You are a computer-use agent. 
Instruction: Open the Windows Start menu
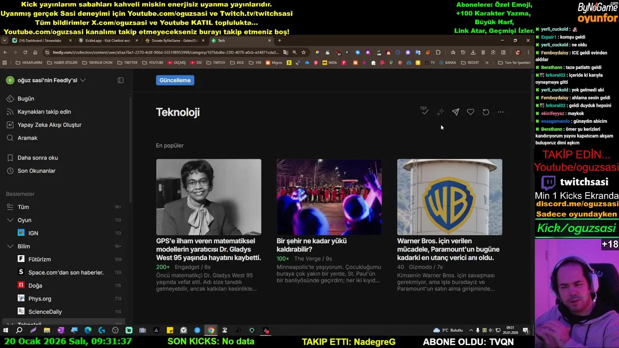point(5,331)
